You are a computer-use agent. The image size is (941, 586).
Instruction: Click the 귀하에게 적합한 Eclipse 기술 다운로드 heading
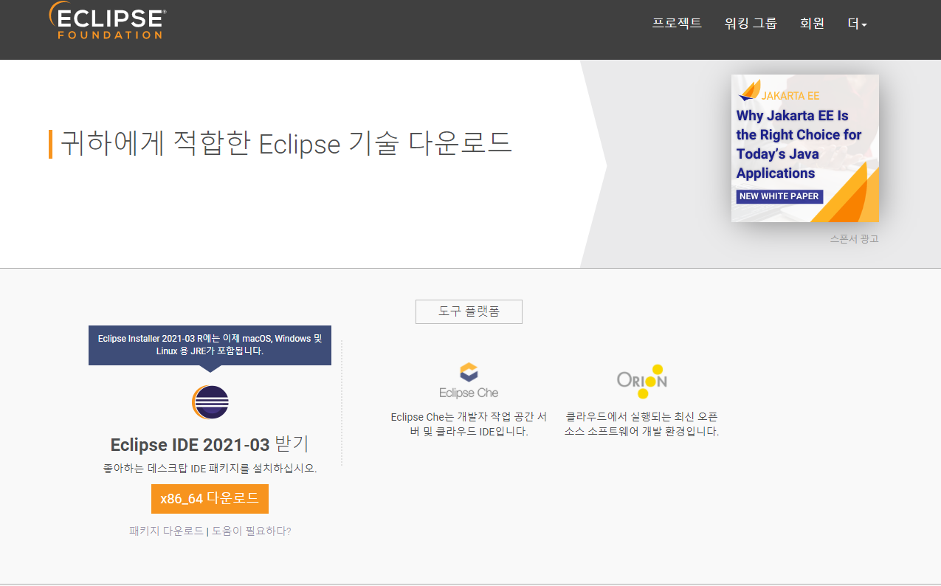pos(286,142)
